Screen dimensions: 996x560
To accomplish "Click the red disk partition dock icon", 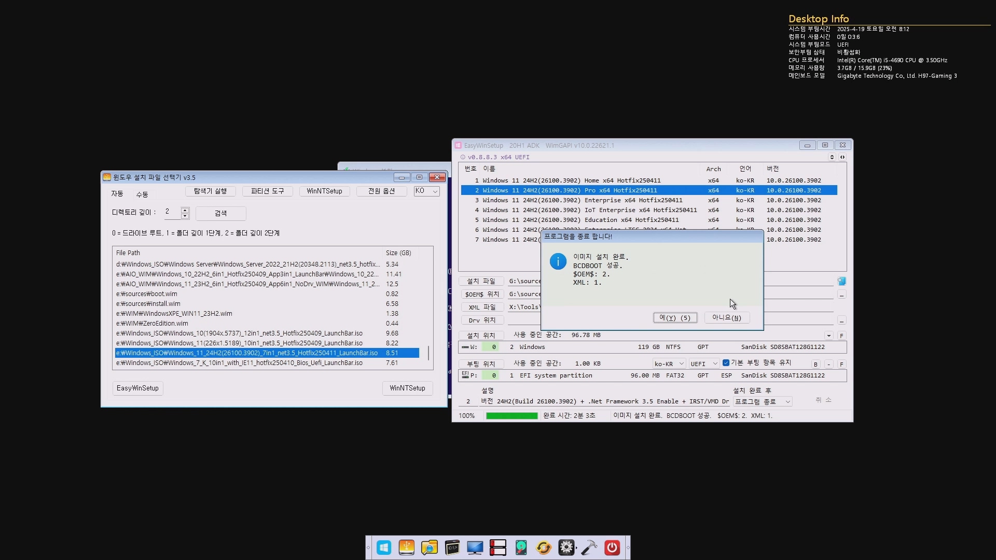I will pos(498,548).
